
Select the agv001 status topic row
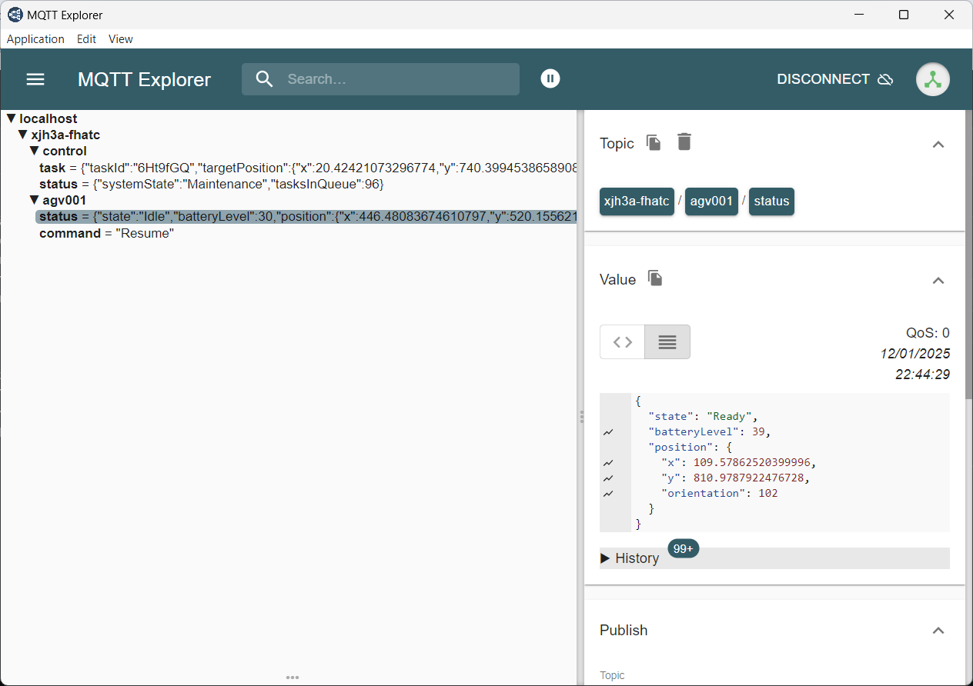[306, 217]
